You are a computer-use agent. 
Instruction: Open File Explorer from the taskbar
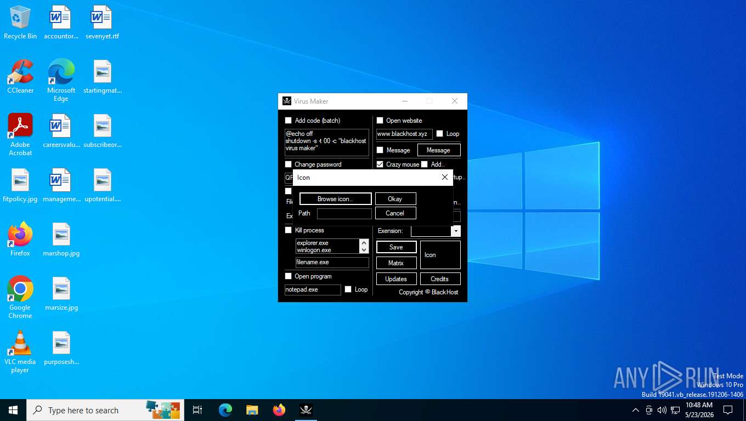click(252, 410)
